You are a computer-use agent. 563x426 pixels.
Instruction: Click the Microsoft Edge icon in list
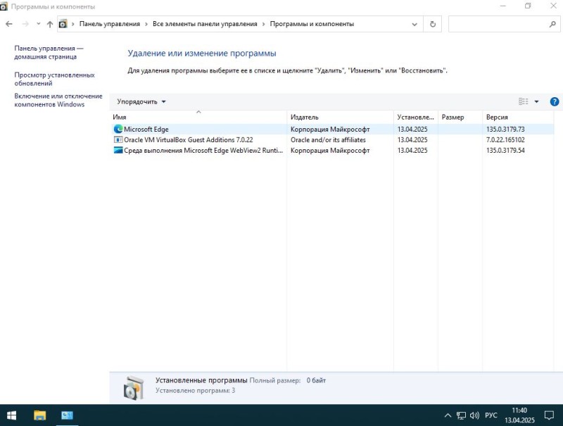[118, 129]
